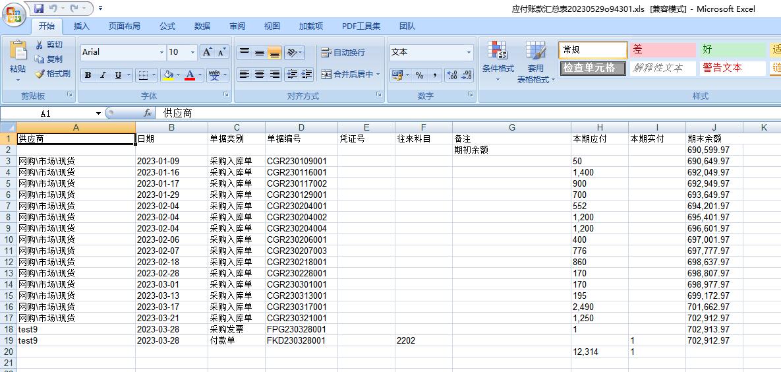Viewport: 781px width, 372px height.
Task: Click the Save icon in quick access toolbar
Action: (x=39, y=9)
